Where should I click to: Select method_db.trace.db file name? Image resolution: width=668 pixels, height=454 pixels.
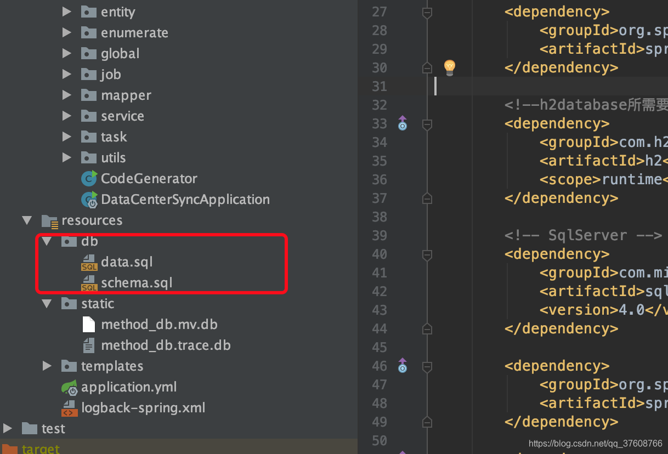point(166,345)
